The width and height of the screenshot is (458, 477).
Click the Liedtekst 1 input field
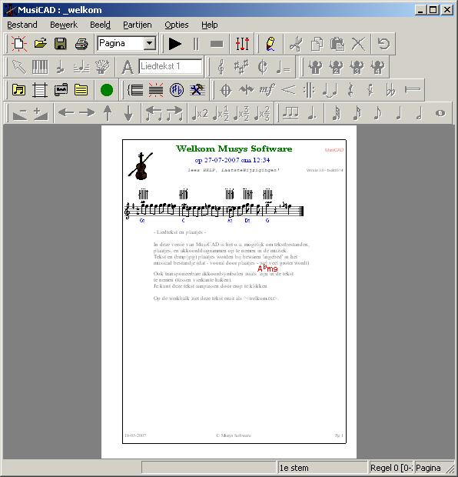(171, 66)
